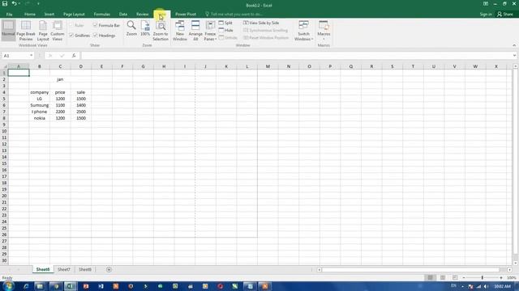Click the Save icon in the title bar

(x=5, y=3)
